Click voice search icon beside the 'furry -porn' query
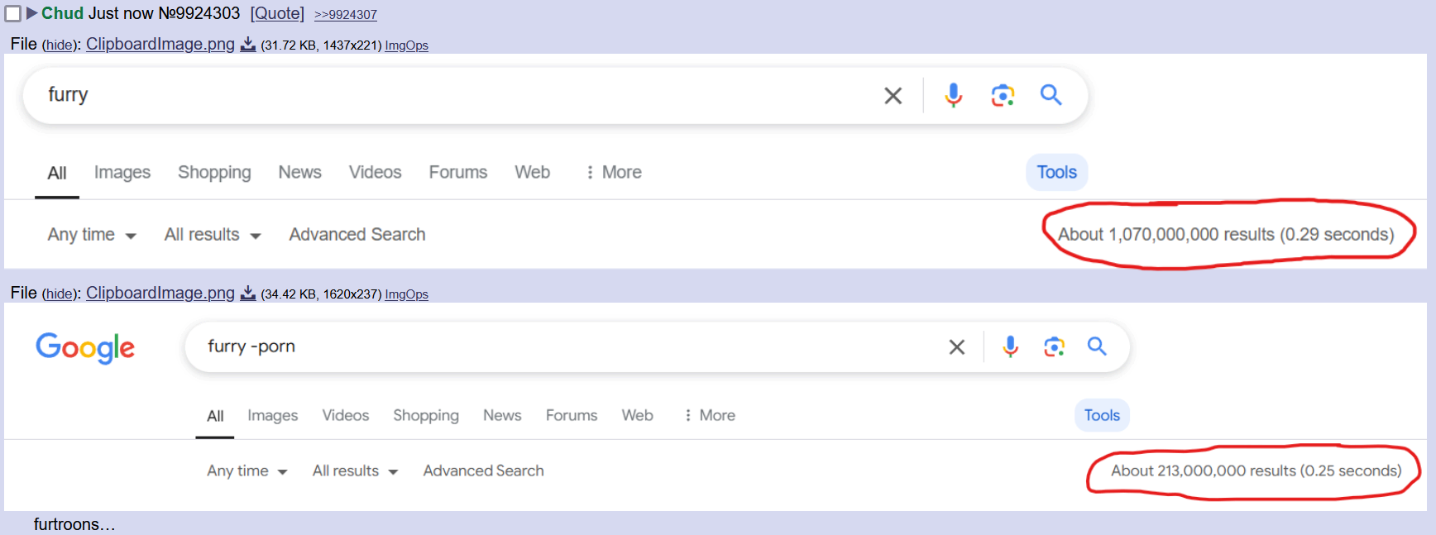 1010,346
